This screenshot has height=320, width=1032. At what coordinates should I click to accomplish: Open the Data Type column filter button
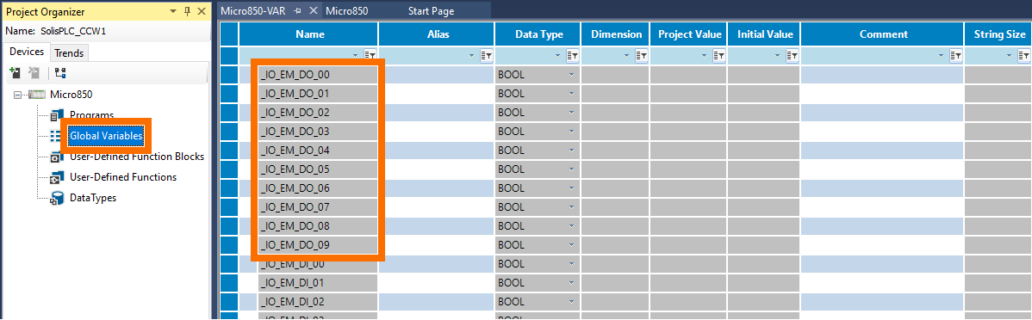[x=572, y=56]
